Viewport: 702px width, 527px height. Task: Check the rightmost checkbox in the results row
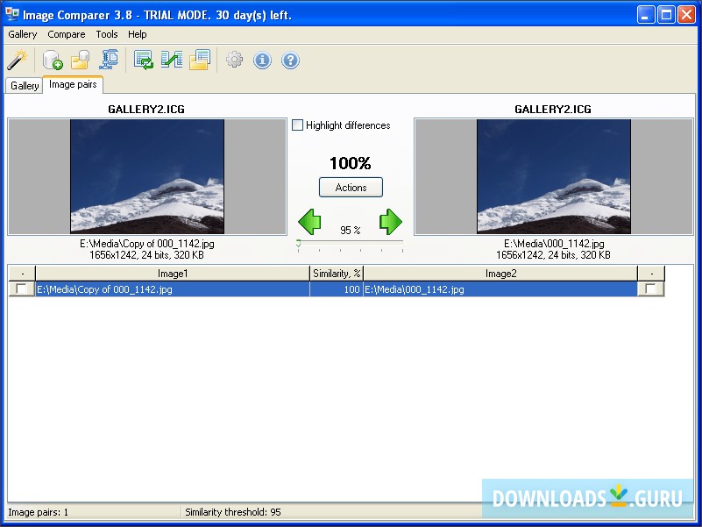651,288
